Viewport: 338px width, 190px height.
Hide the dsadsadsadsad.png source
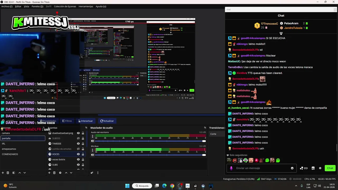pyautogui.click(x=78, y=133)
